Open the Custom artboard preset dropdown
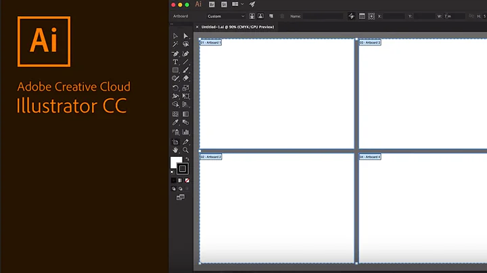This screenshot has height=273, width=487. click(x=226, y=16)
